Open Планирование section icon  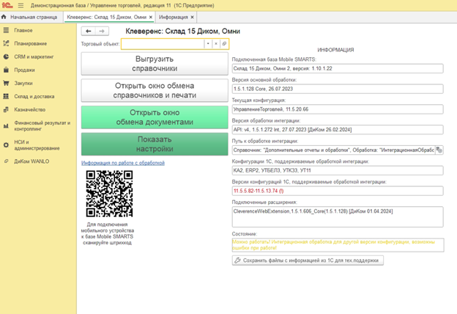pos(6,43)
